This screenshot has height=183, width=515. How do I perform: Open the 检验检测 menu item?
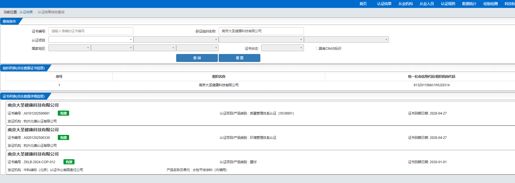click(490, 4)
